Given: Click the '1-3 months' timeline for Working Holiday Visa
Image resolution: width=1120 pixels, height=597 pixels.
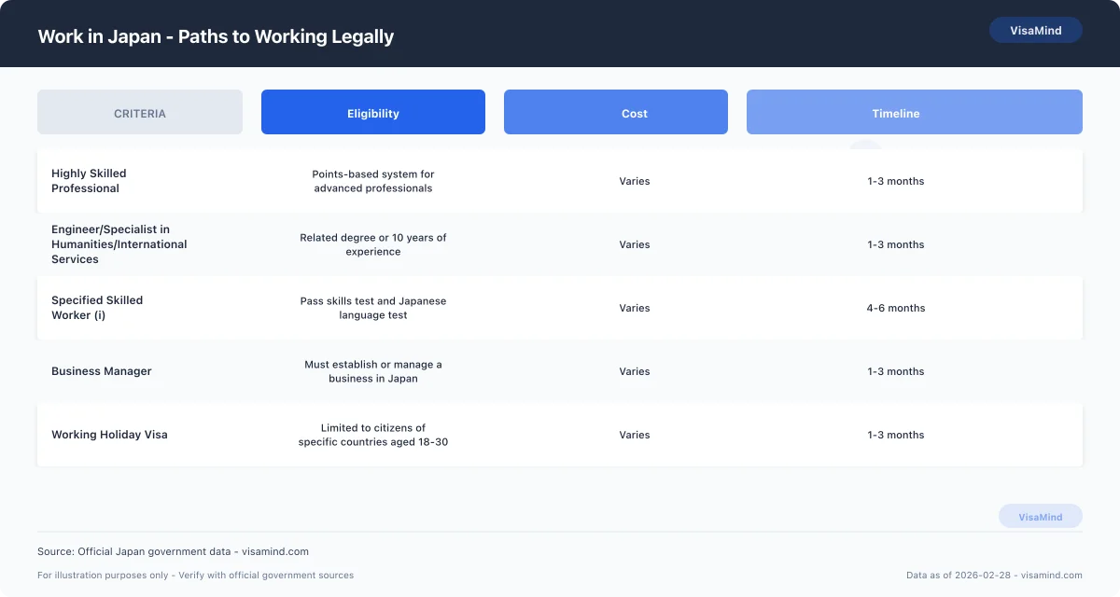Looking at the screenshot, I should pos(896,435).
